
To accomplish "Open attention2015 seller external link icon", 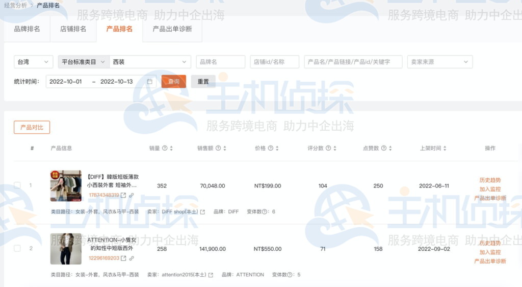I will pos(211,275).
